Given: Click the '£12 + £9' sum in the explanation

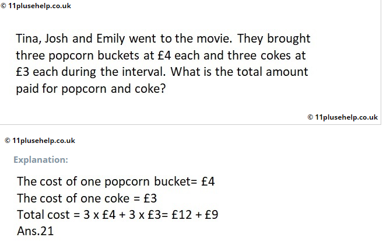Looking at the screenshot, I should pos(195,215).
